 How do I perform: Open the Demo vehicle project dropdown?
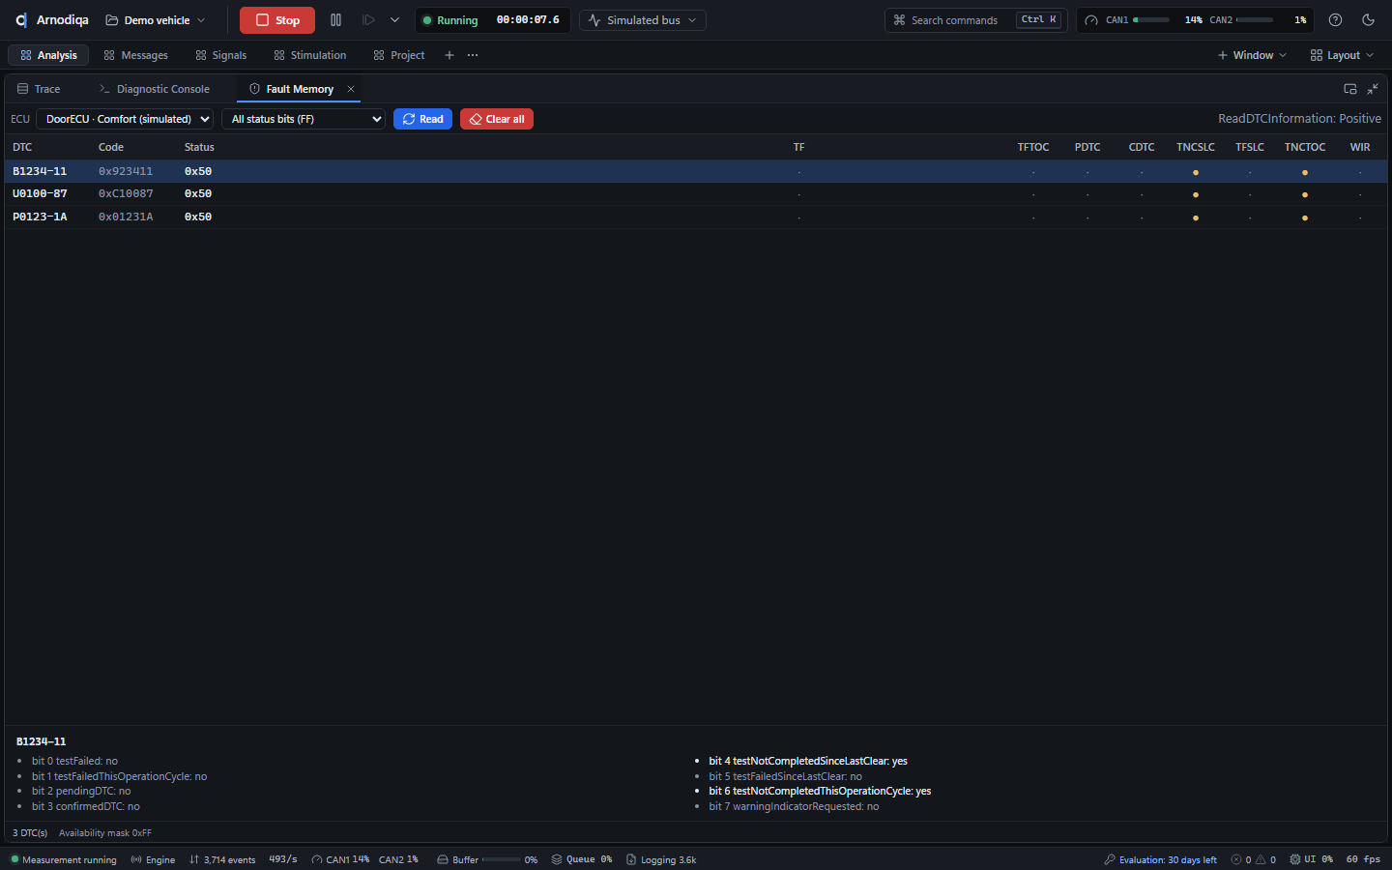point(156,20)
